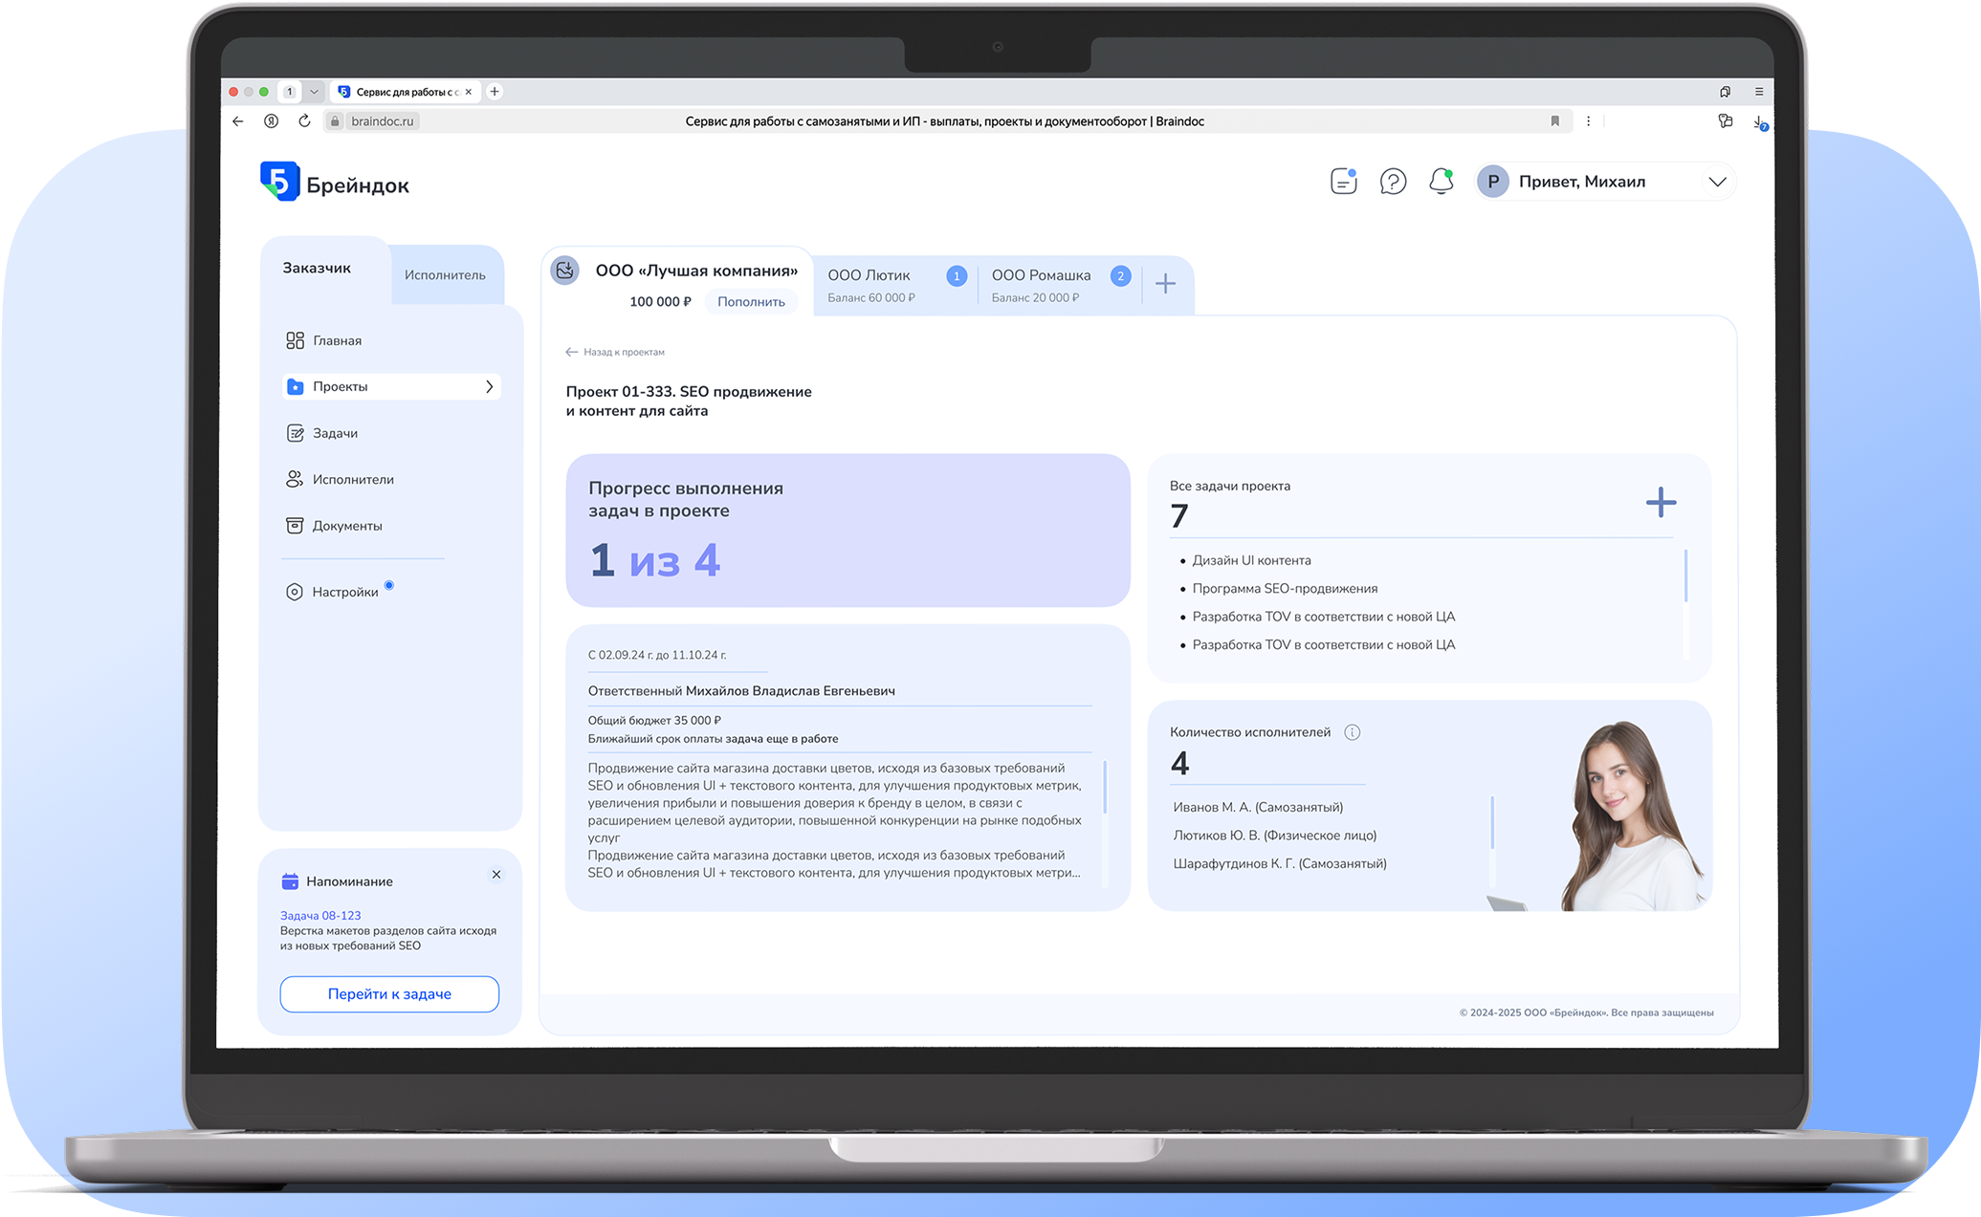This screenshot has height=1217, width=1981.
Task: Close the Напоминание reminder card
Action: [495, 874]
